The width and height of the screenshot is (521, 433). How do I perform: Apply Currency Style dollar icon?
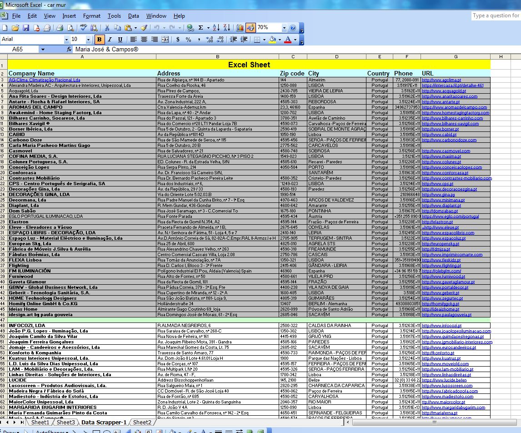(x=178, y=40)
